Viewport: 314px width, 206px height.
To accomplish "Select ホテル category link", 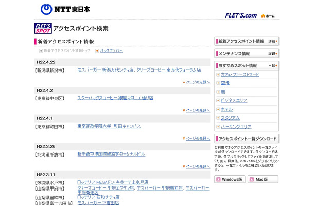I will 227,109.
